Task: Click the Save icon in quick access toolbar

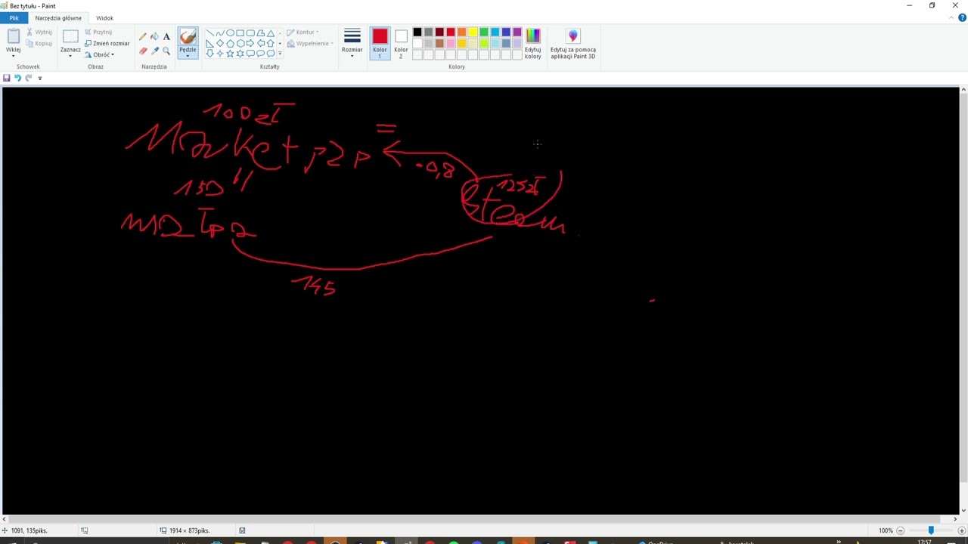Action: [x=6, y=78]
